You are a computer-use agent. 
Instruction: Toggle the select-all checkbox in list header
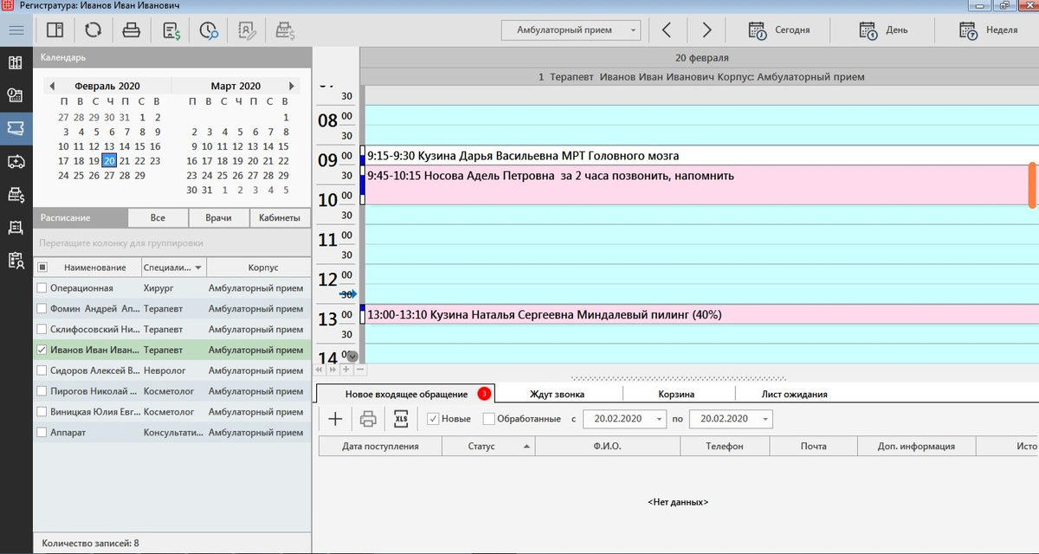point(42,267)
